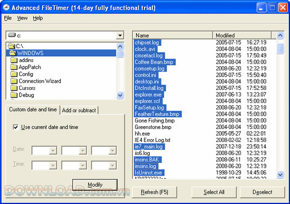Select the file IE4 Error Log.txt
Viewport: 290px width, 204px height.
(152, 140)
